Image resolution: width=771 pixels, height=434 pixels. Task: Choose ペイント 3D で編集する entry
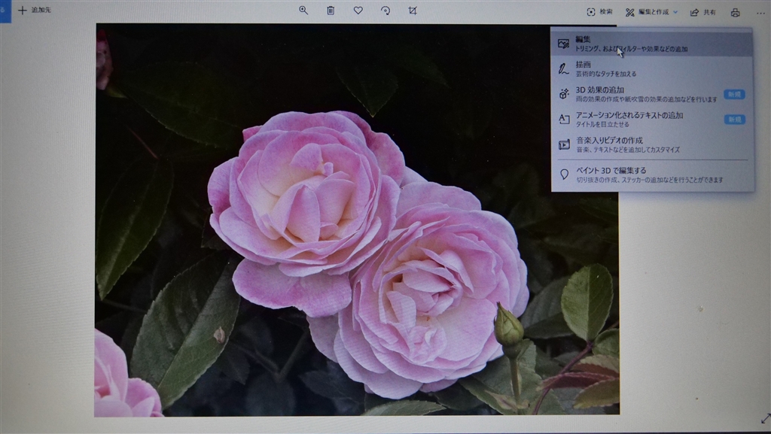tap(652, 175)
